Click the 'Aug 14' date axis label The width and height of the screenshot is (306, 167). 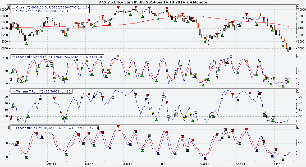click(204, 164)
